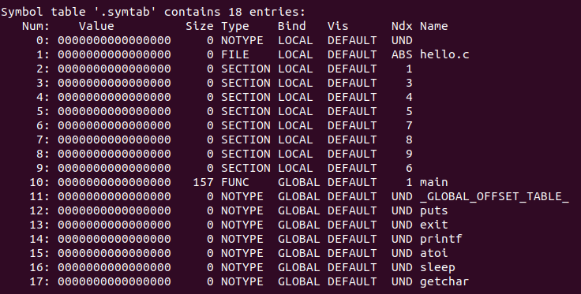Click the 'puts' symbol name

coord(433,210)
